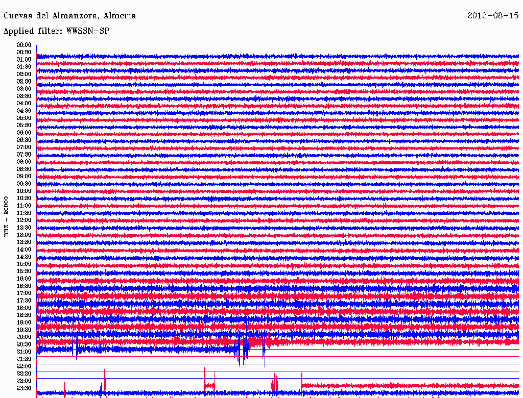Image resolution: width=523 pixels, height=398 pixels.
Task: Click the 16:00 time label
Action: (x=24, y=279)
